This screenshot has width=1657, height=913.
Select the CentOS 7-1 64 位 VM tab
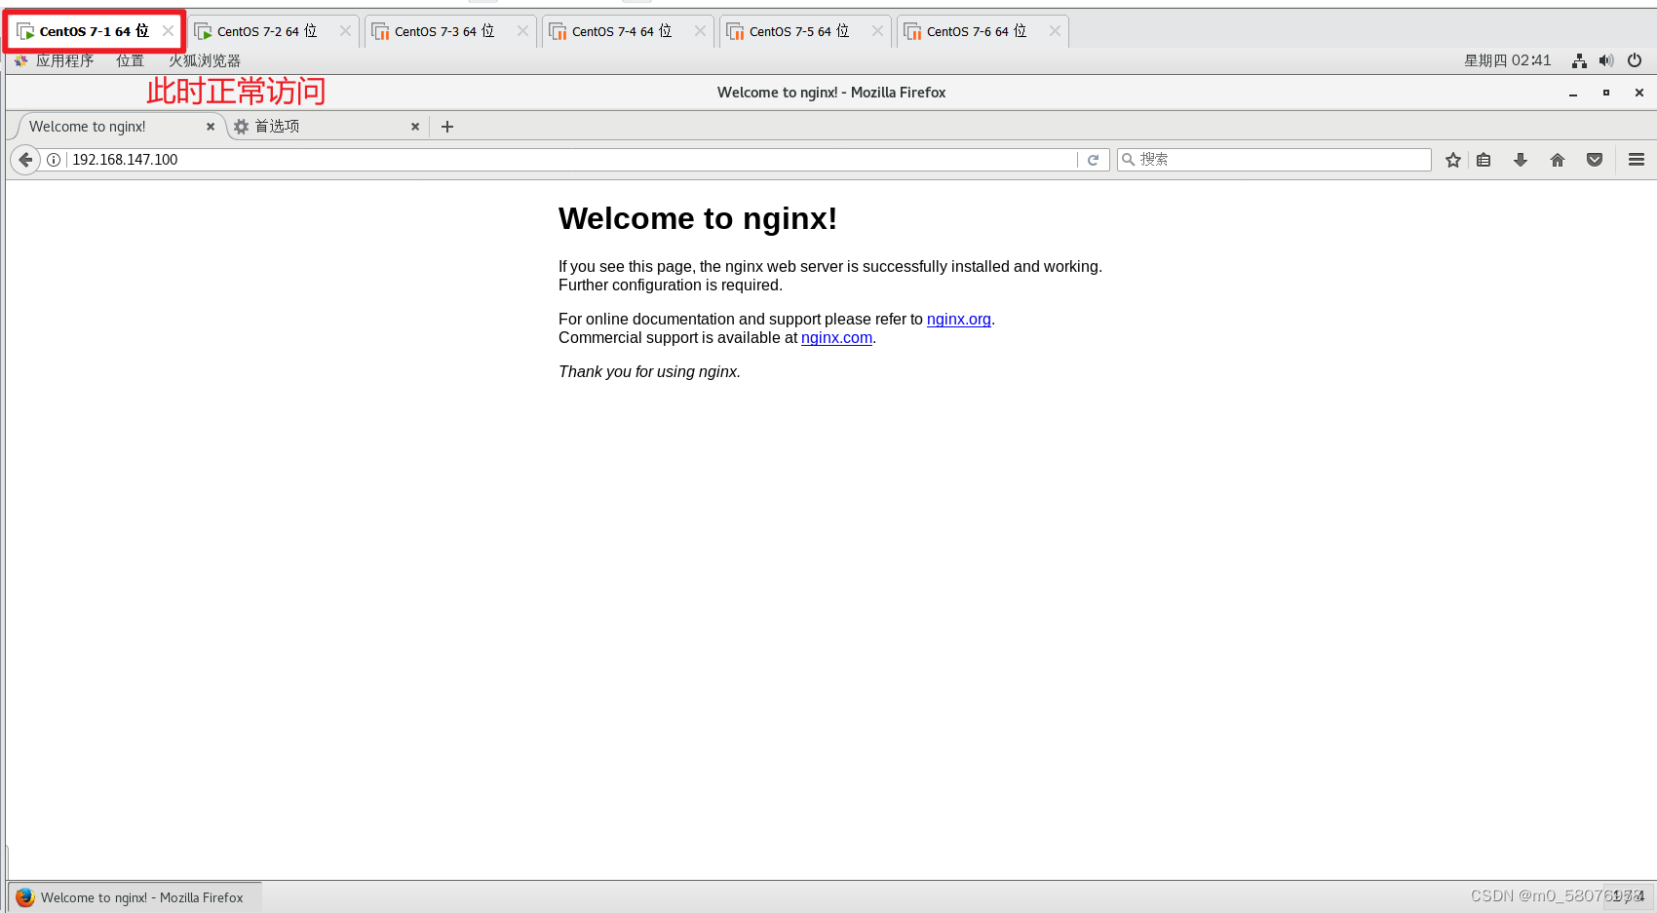point(93,31)
